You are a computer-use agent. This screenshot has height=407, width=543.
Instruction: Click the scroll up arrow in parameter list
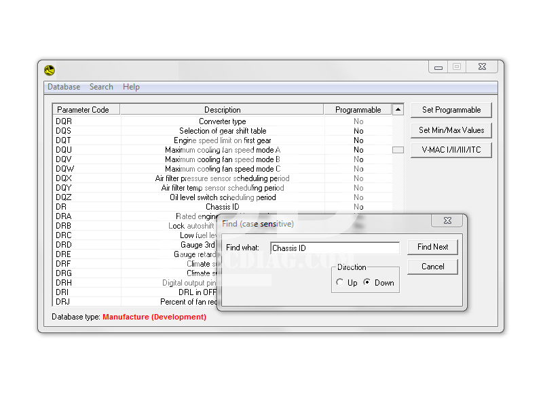(398, 109)
